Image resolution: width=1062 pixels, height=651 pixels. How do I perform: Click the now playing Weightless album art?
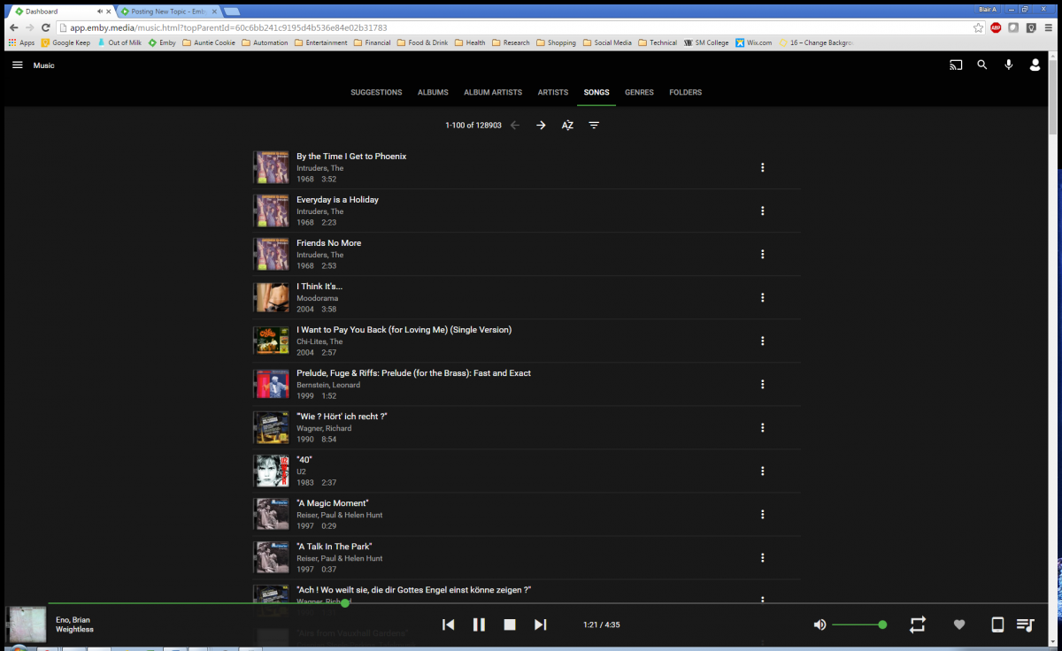pos(27,624)
